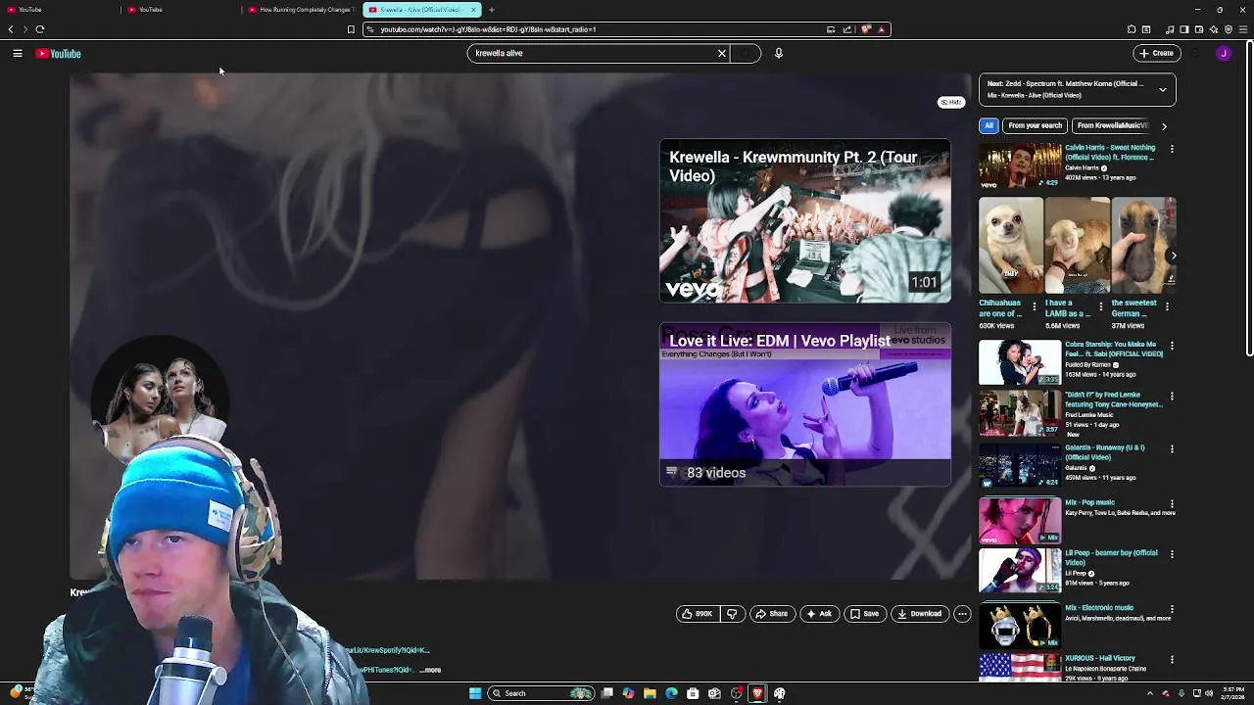Show more filter chips with right chevron
This screenshot has width=1254, height=705.
point(1164,125)
